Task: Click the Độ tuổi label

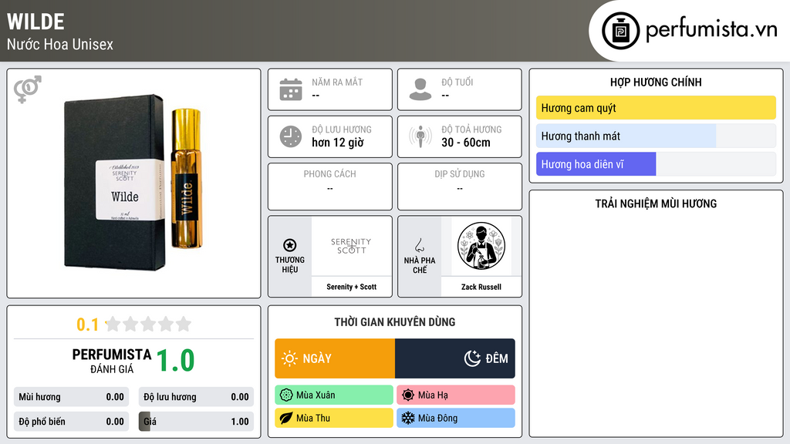Action: point(457,82)
